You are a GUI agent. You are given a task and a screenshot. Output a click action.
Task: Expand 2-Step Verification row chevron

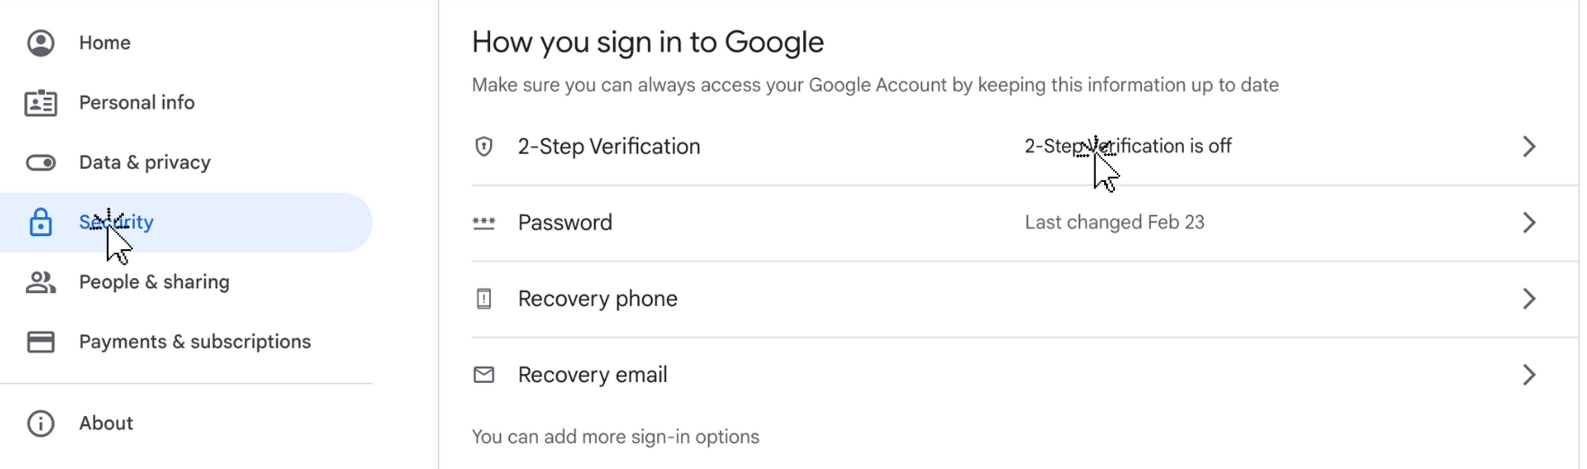pyautogui.click(x=1529, y=146)
